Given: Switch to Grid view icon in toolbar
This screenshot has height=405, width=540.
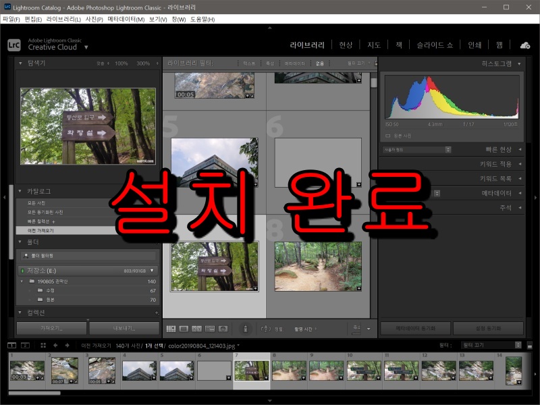Looking at the screenshot, I should tap(171, 329).
